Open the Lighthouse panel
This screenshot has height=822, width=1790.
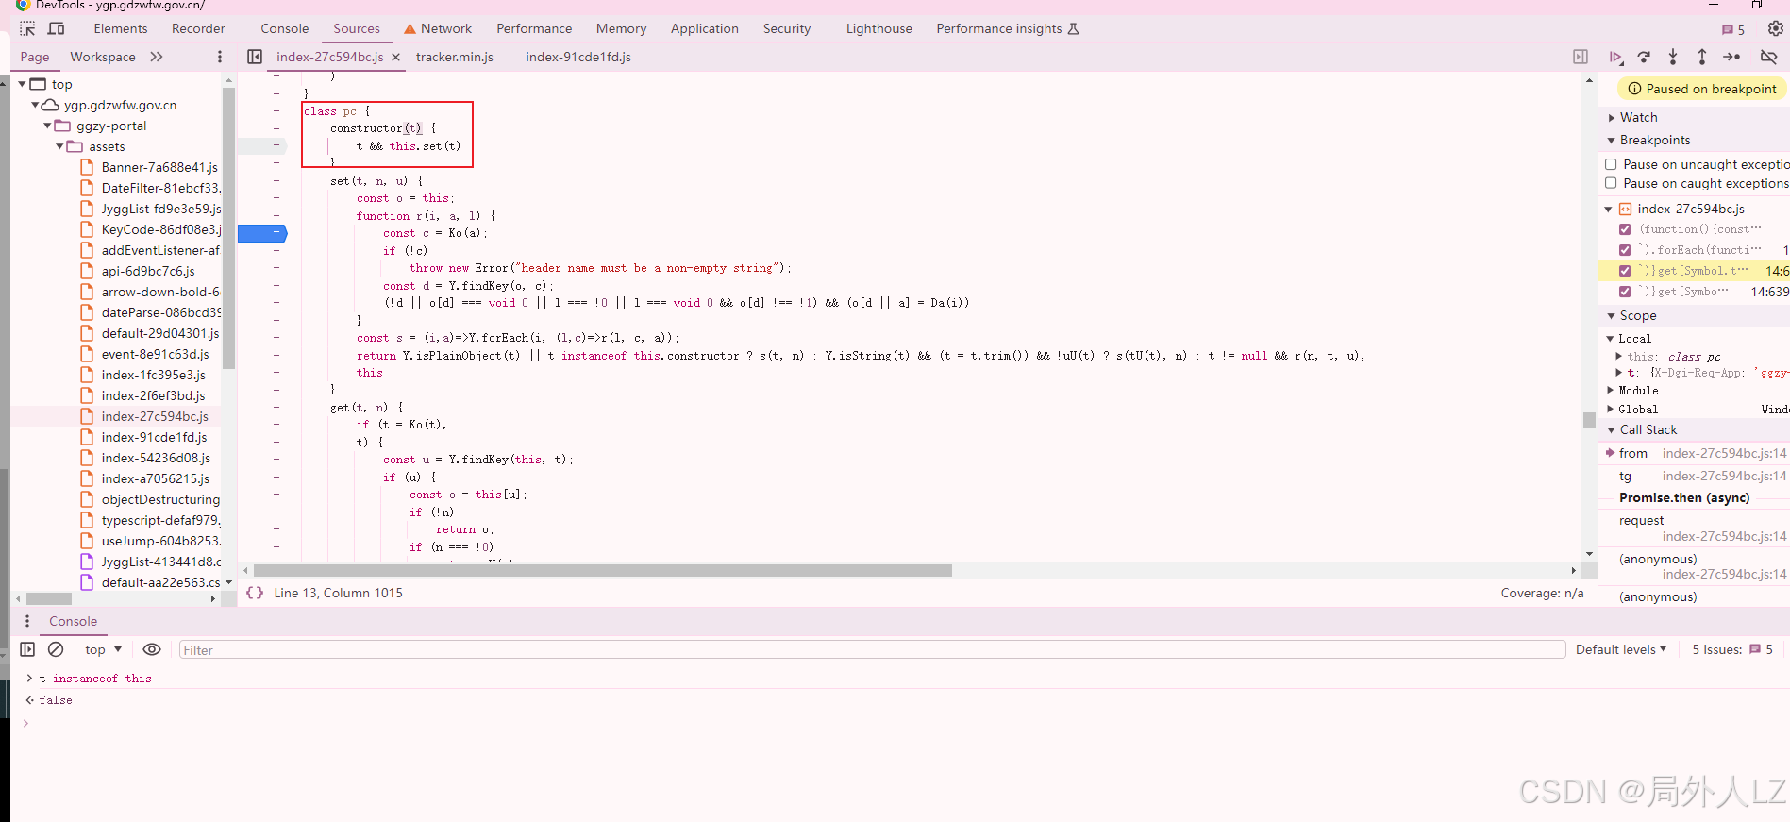(x=879, y=28)
